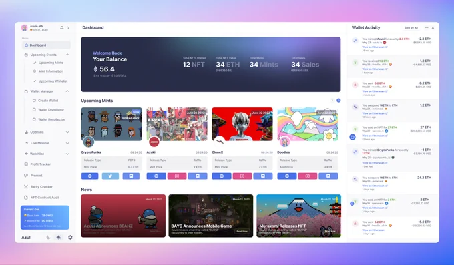
Task: Click the Watchlist eye icon in sidebar
Action: pyautogui.click(x=26, y=154)
